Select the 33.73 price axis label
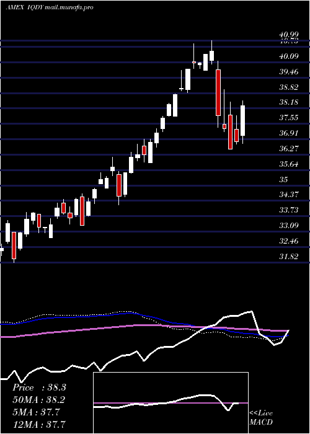 (x=289, y=210)
